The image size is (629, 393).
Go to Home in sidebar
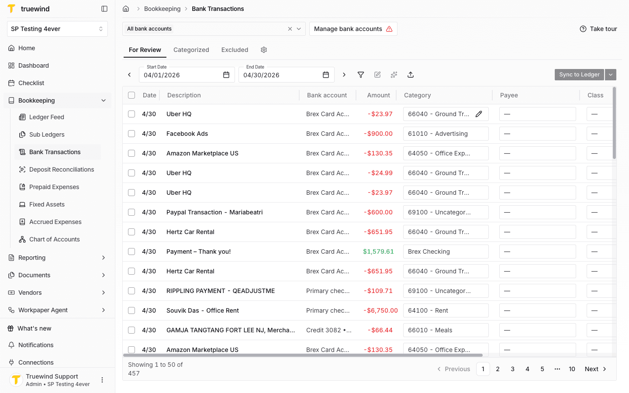coord(57,48)
